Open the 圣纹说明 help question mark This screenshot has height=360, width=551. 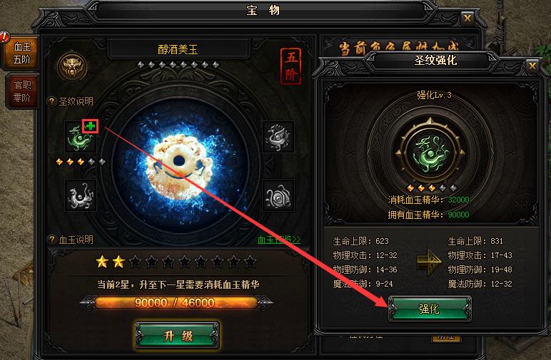[51, 102]
